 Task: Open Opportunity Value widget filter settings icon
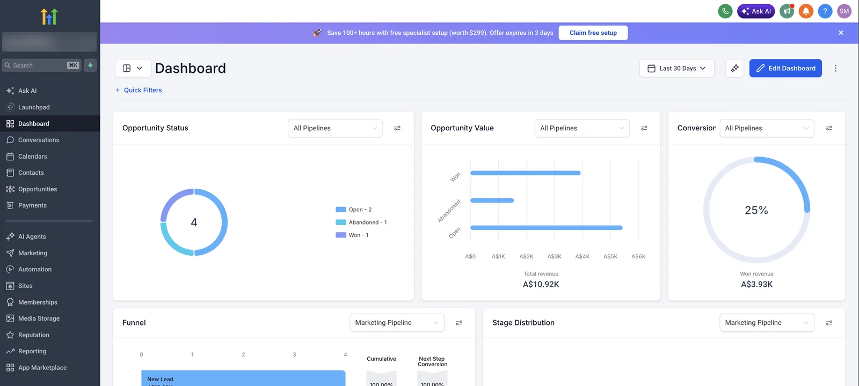(644, 128)
